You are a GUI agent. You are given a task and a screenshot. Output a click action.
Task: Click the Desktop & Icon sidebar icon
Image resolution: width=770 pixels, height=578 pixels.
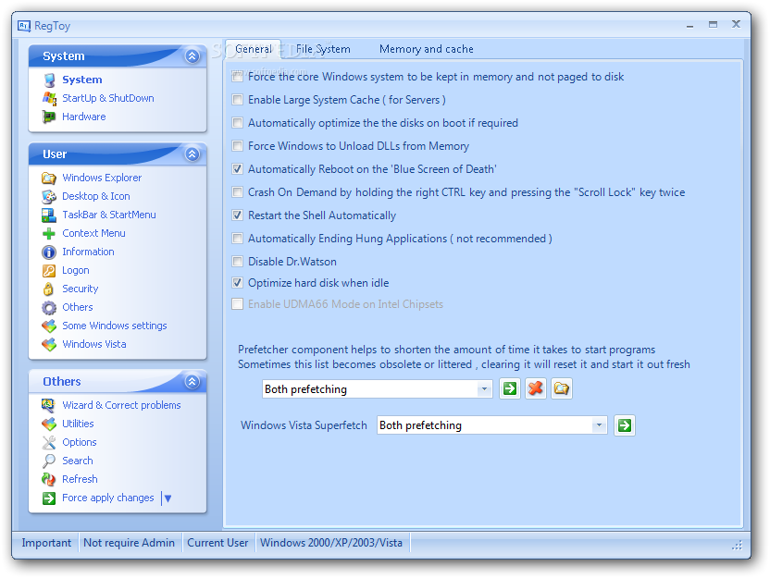click(x=49, y=196)
